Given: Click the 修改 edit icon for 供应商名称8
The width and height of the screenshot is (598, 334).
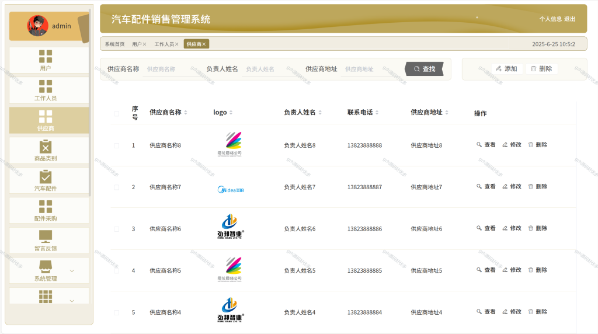Looking at the screenshot, I should pos(505,144).
